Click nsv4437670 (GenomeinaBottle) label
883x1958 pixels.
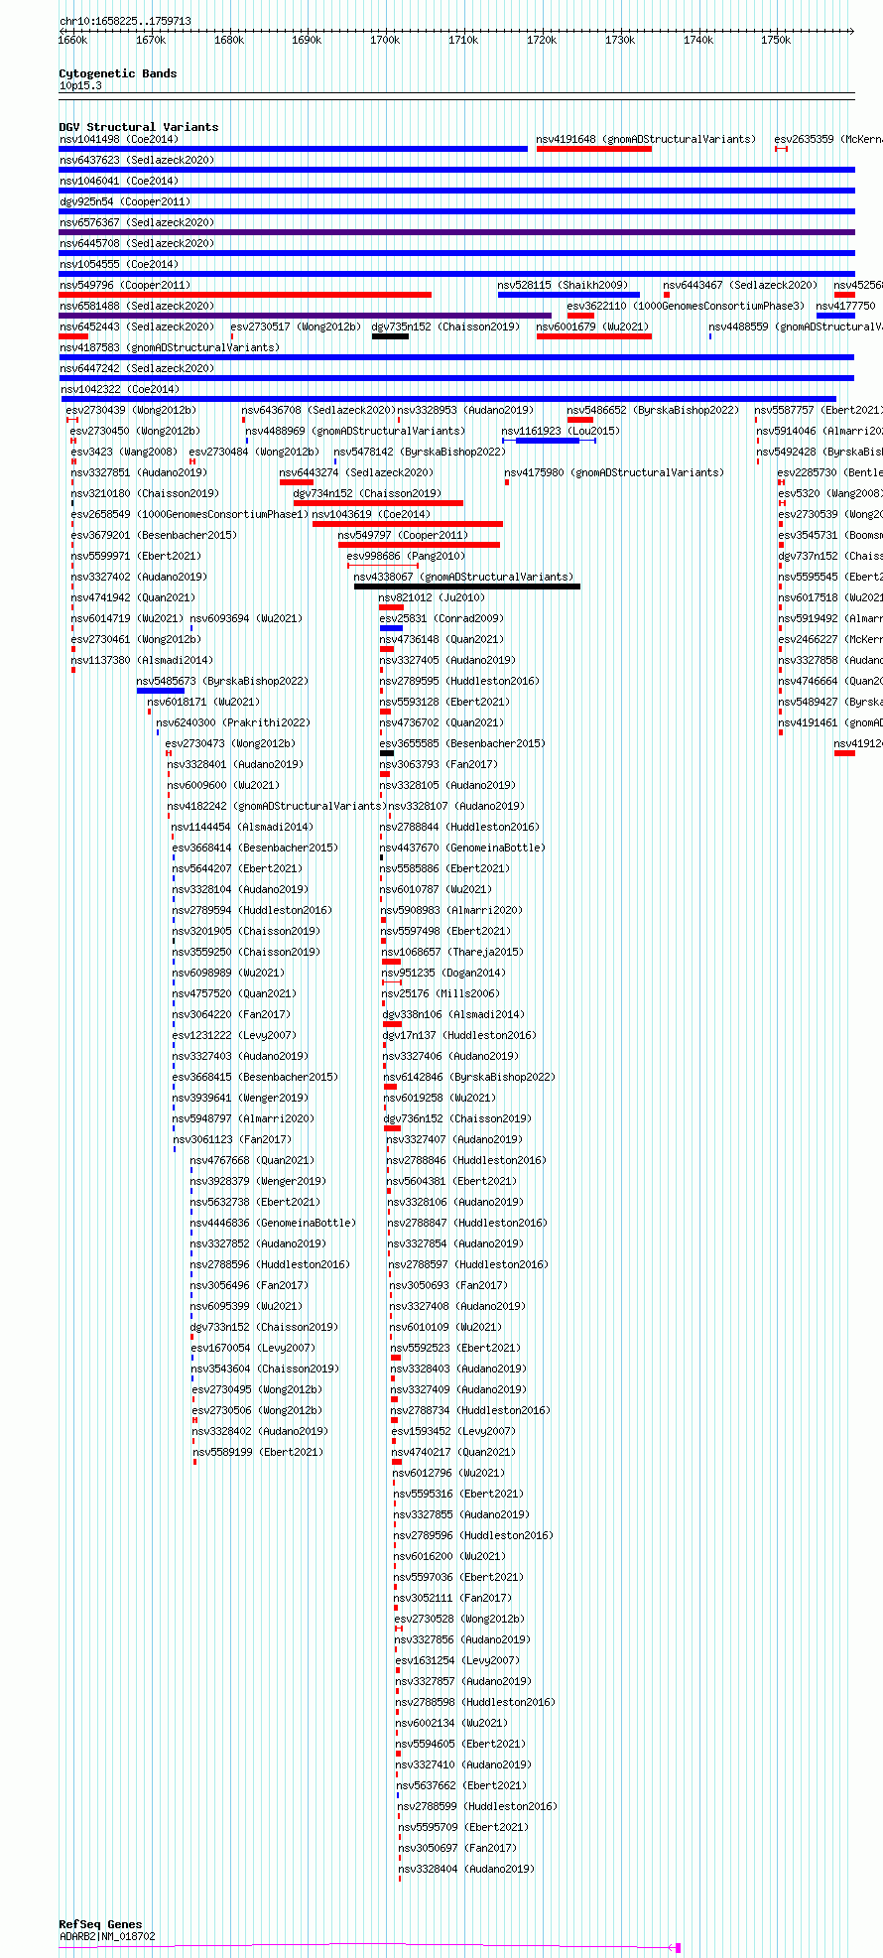(462, 848)
